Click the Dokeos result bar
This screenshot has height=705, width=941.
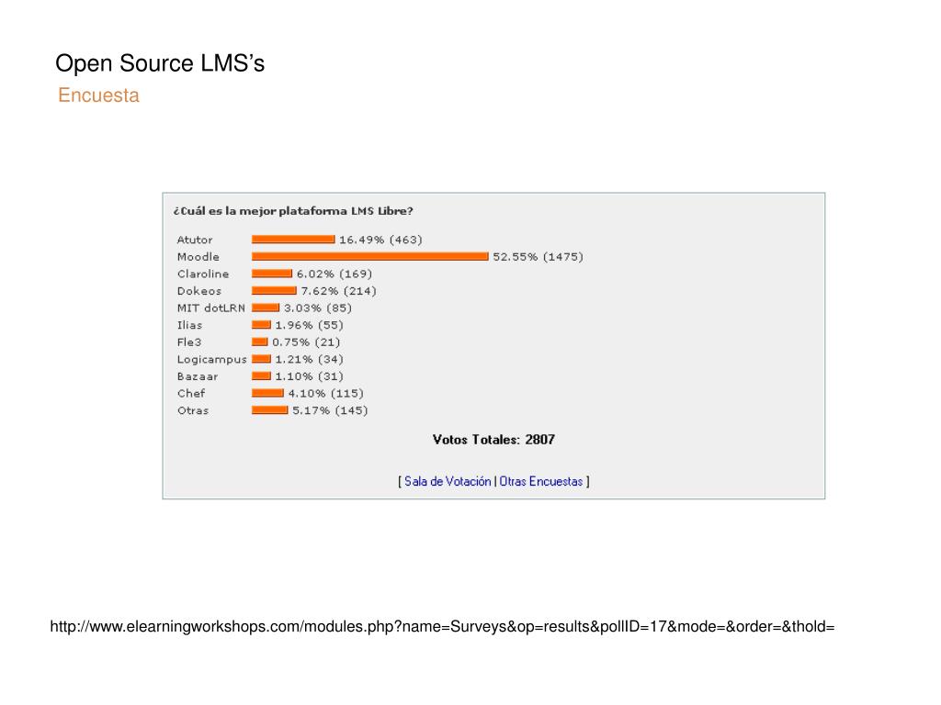point(274,291)
